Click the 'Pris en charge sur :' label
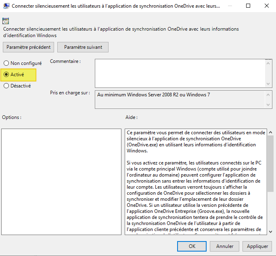This screenshot has width=276, height=256. pyautogui.click(x=70, y=93)
